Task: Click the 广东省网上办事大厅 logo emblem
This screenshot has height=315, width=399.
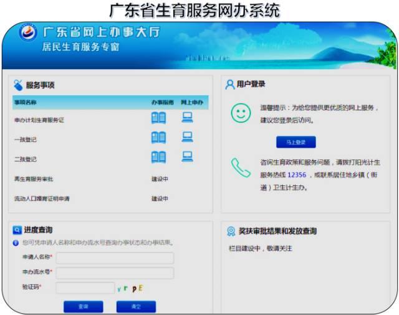Action: click(x=28, y=32)
